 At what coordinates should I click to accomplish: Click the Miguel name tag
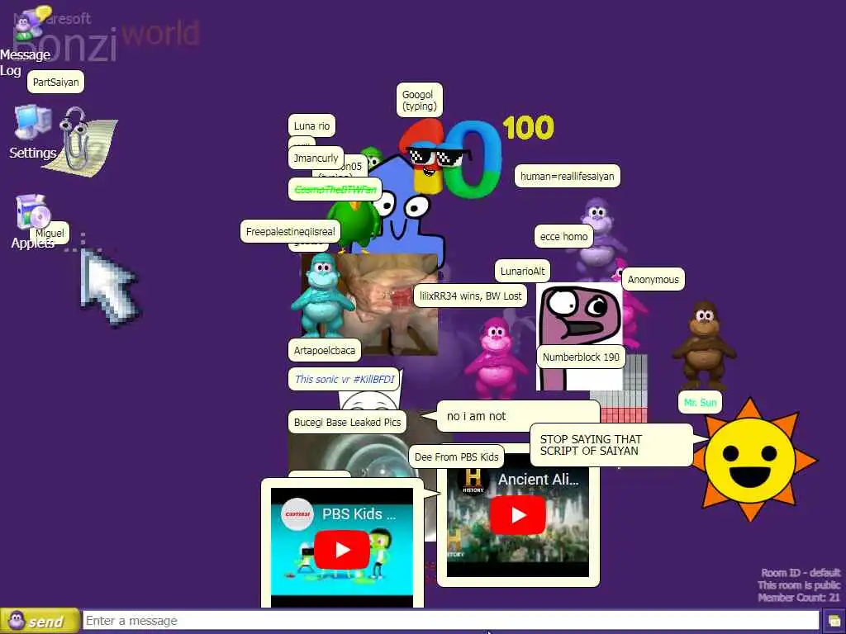pos(50,234)
